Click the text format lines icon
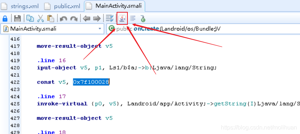The width and height of the screenshot is (300, 134). click(x=132, y=18)
